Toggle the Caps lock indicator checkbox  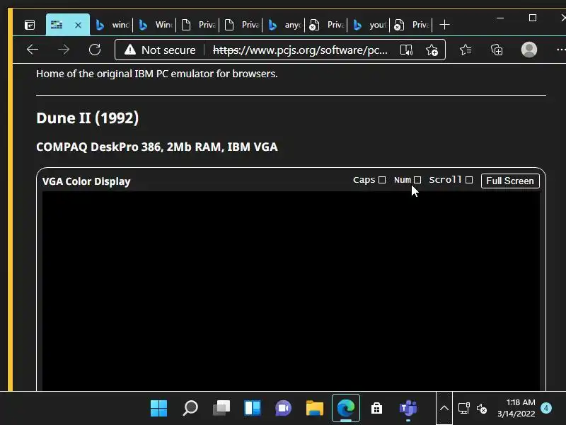coord(382,180)
